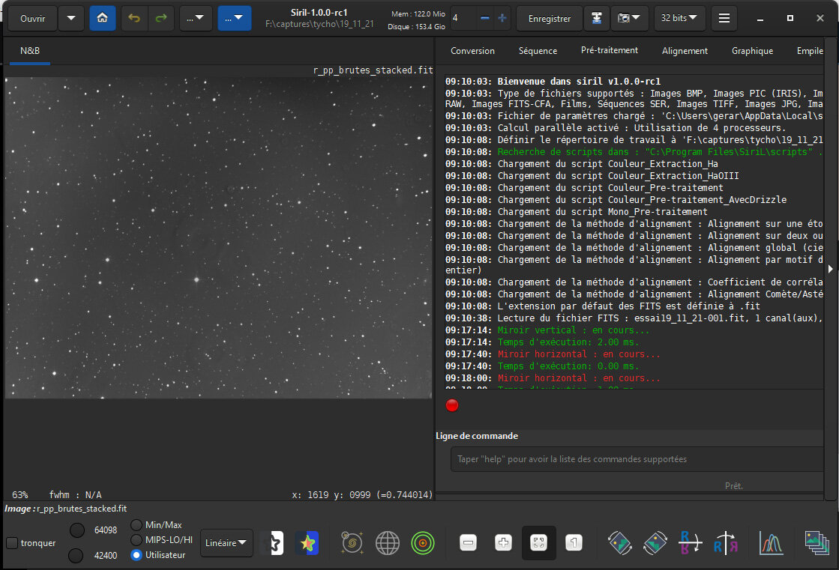Open the Alignement tab
839x570 pixels.
pyautogui.click(x=685, y=51)
